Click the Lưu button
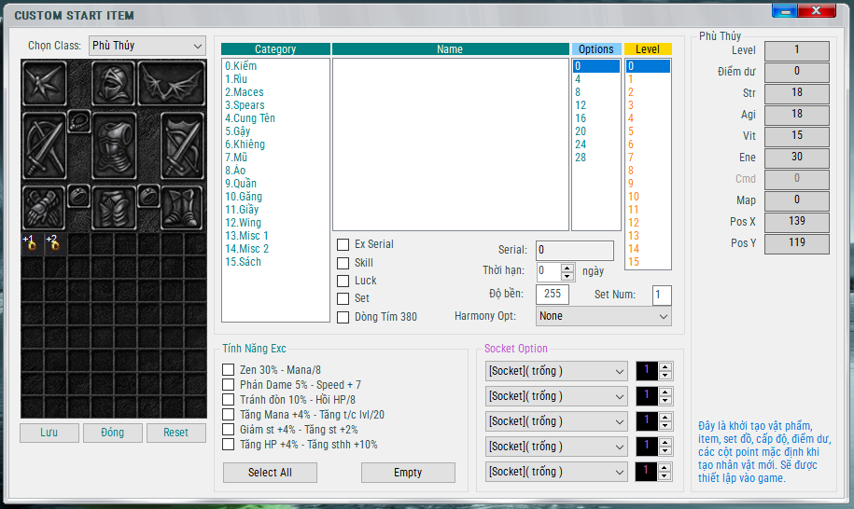Image resolution: width=854 pixels, height=509 pixels. 48,433
